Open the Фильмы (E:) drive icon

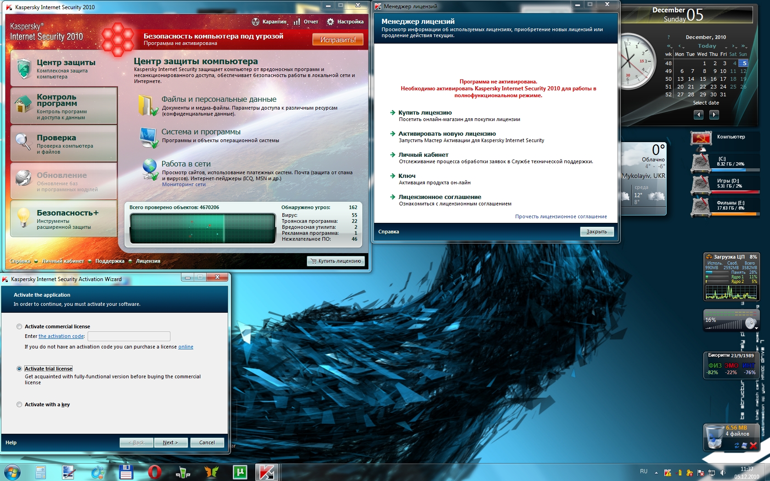click(701, 206)
